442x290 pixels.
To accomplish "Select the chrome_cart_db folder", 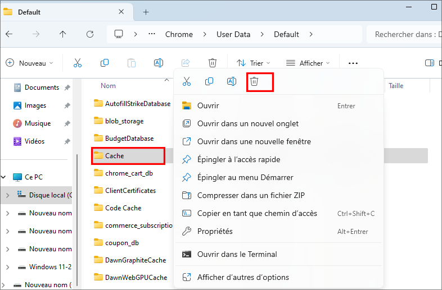I will (124, 173).
